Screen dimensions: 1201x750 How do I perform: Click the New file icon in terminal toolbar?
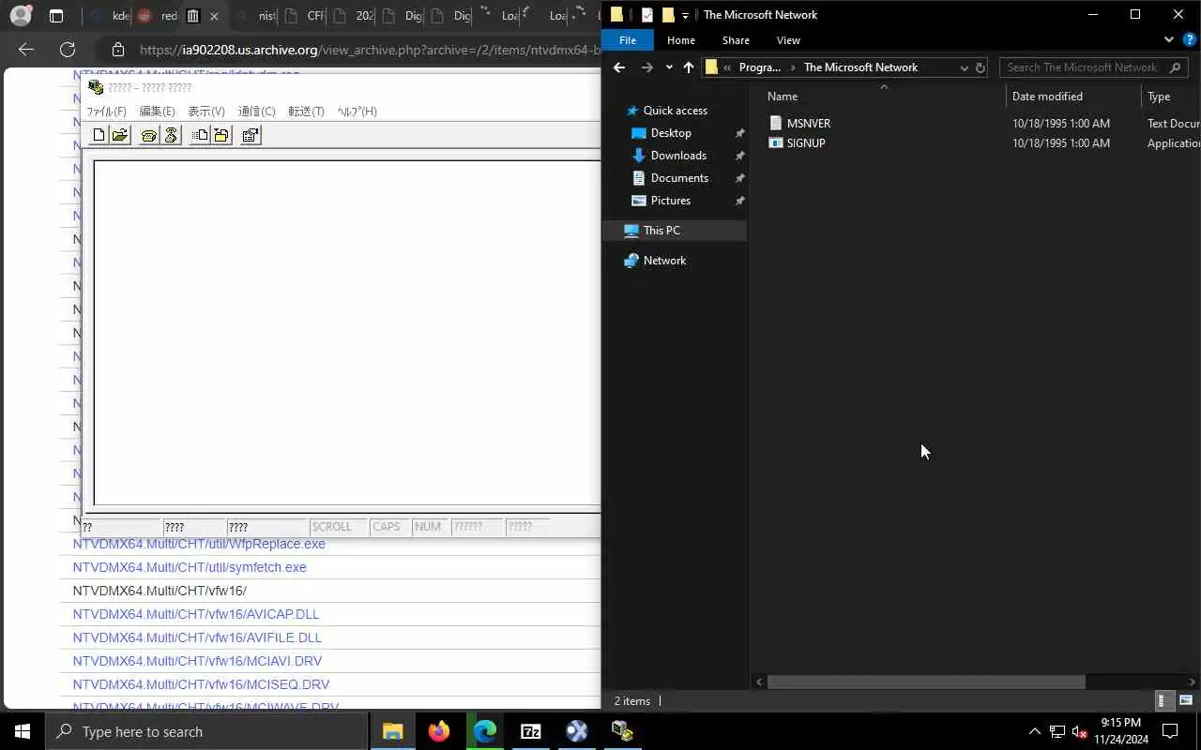pyautogui.click(x=99, y=135)
